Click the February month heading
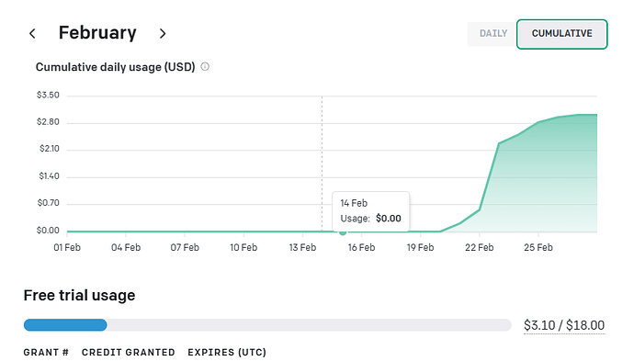The height and width of the screenshot is (361, 634). [x=97, y=33]
